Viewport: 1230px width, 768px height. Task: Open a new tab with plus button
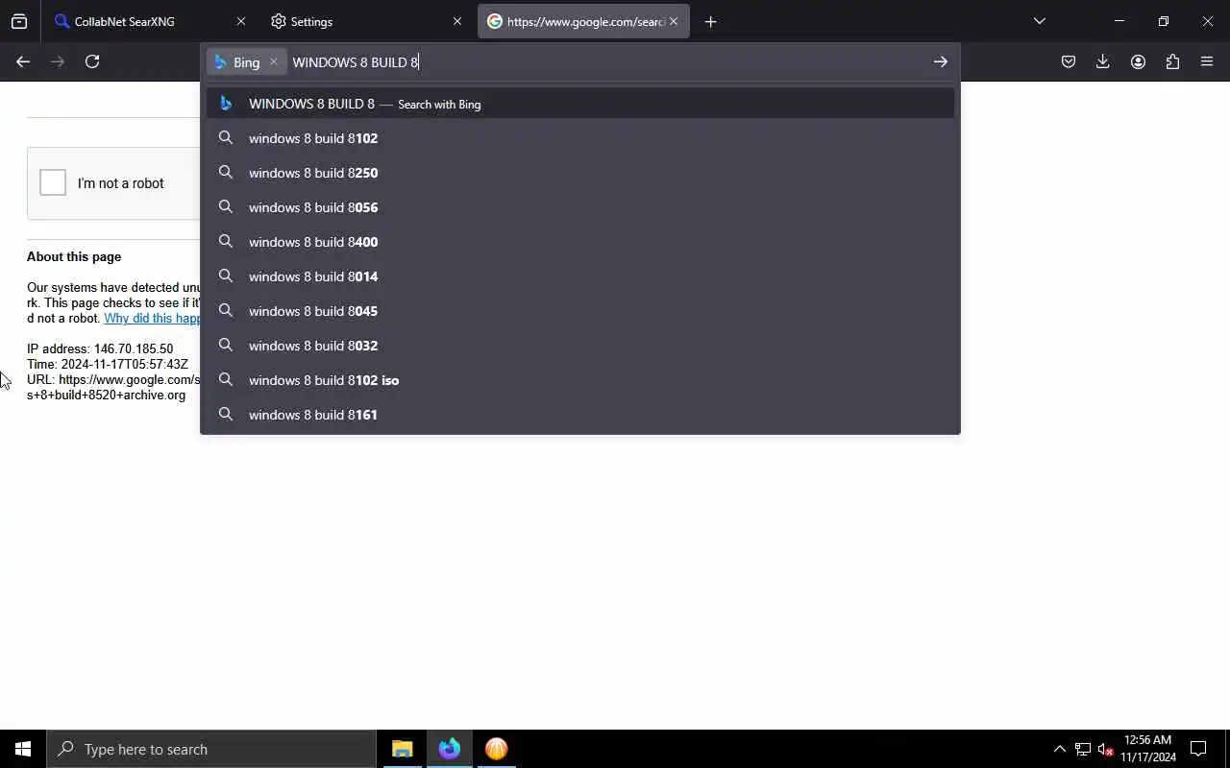pos(710,21)
